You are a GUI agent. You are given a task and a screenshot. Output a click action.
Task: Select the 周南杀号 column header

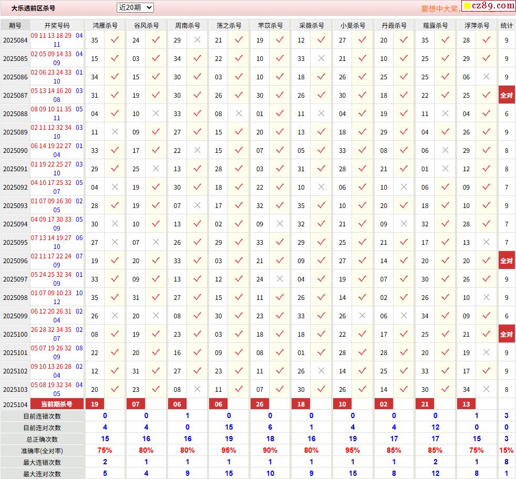[x=188, y=25]
